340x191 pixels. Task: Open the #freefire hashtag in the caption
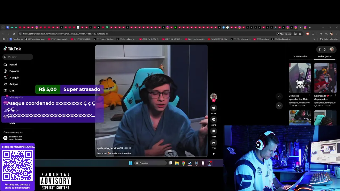[x=126, y=153]
